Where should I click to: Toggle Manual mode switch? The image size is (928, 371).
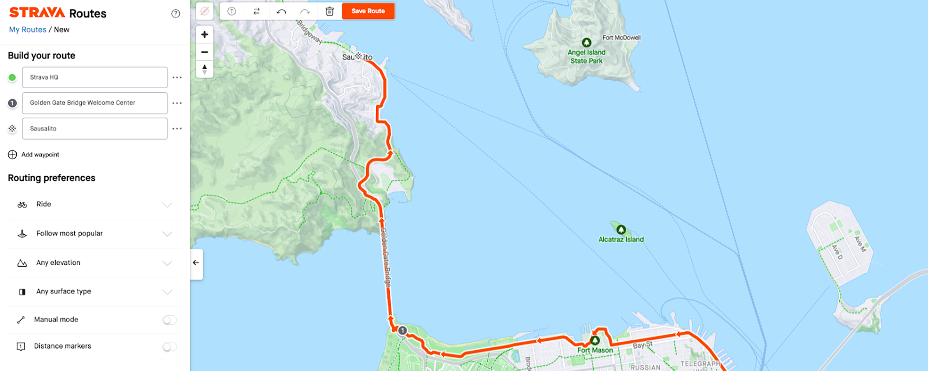point(170,320)
